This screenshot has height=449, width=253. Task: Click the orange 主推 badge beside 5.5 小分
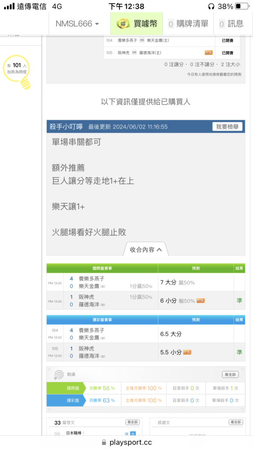pos(187,352)
